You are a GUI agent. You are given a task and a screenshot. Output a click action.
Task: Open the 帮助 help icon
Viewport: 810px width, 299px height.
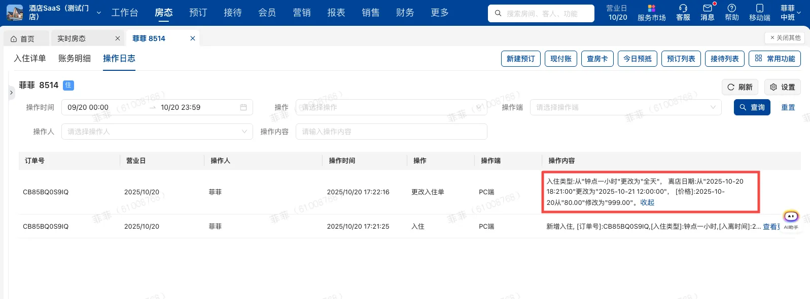[732, 13]
